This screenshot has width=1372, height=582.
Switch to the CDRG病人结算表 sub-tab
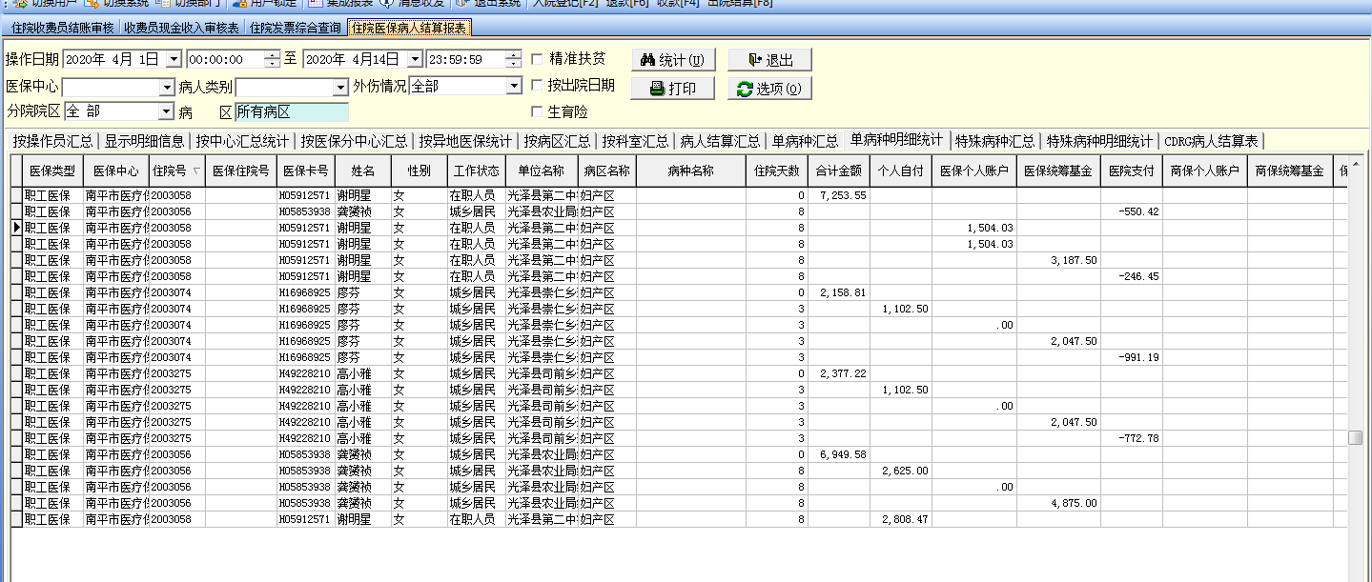(1211, 141)
